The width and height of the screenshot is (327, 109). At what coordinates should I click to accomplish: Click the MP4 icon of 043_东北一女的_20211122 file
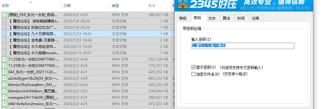click(x=4, y=72)
